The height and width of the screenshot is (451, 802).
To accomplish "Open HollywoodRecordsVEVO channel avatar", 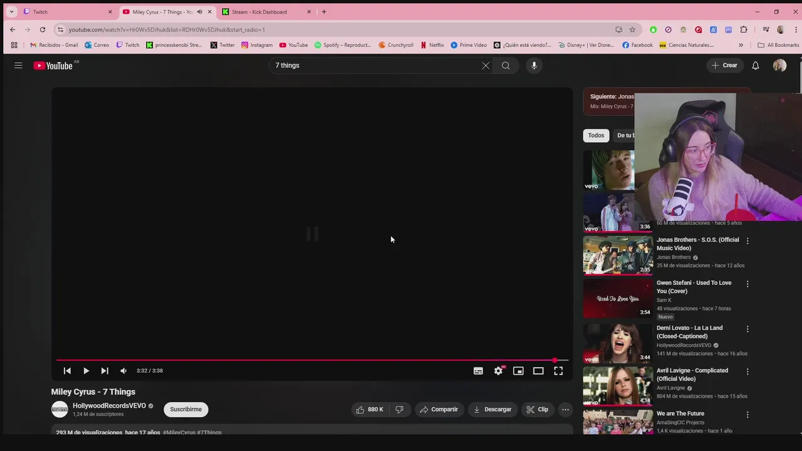I will tap(60, 410).
